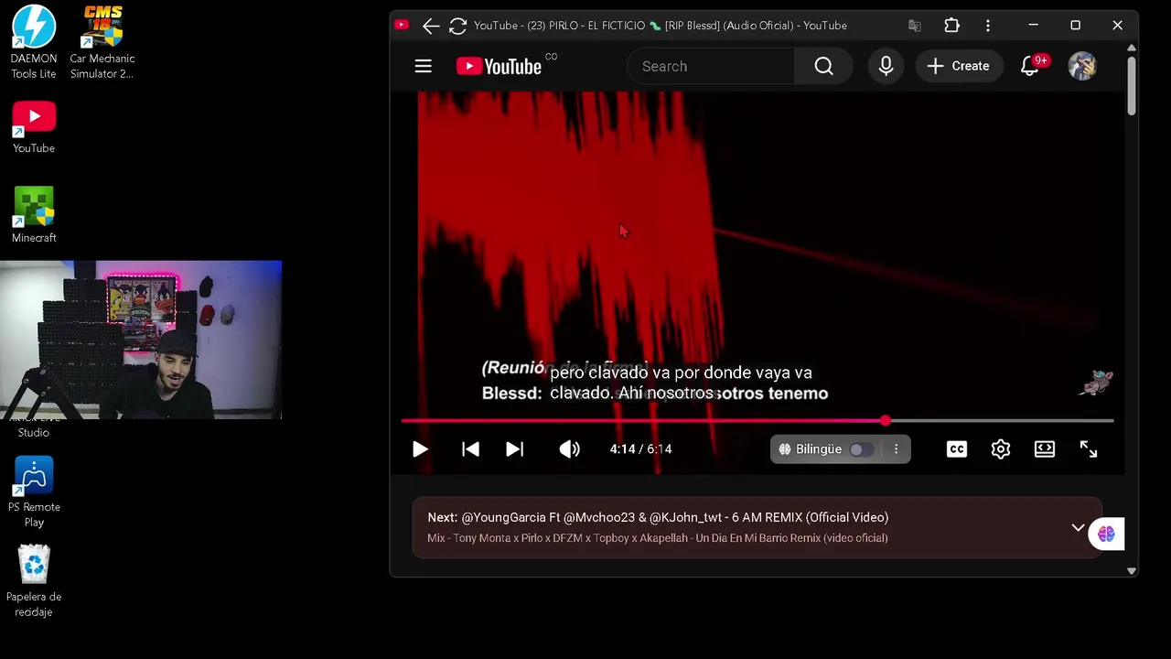The width and height of the screenshot is (1171, 659).
Task: Open the notifications bell
Action: pyautogui.click(x=1031, y=66)
